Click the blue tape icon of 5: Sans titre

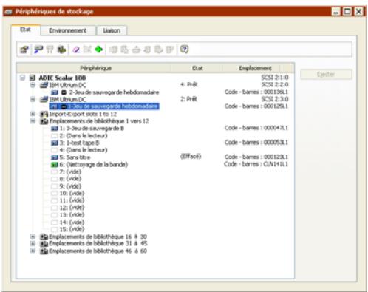tap(55, 157)
